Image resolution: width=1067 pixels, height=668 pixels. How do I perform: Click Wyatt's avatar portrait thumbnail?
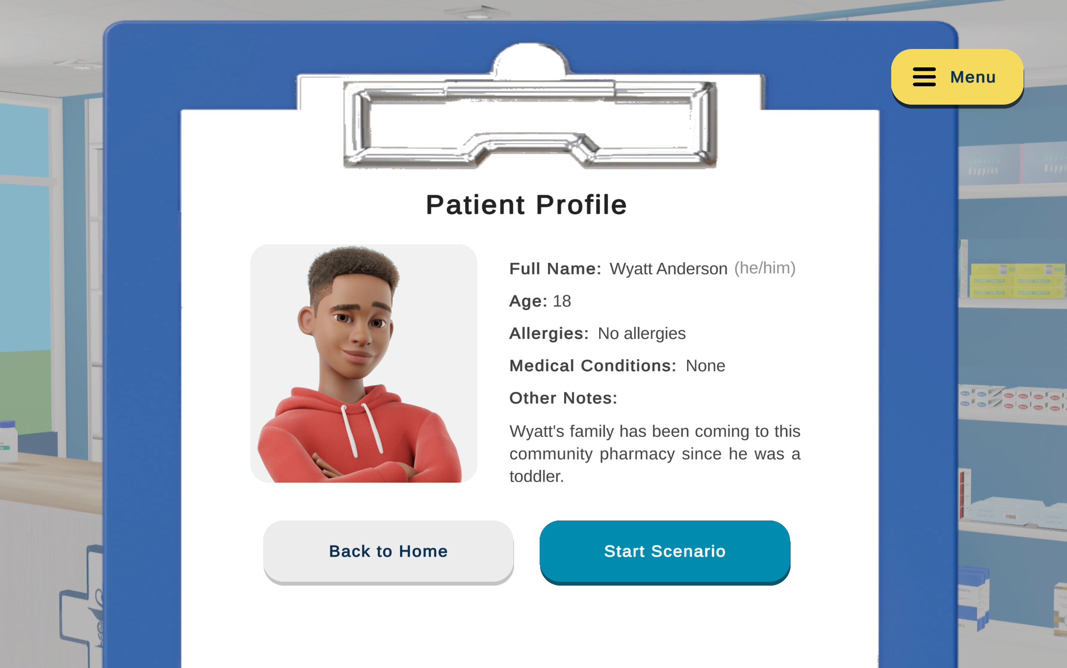[x=363, y=363]
